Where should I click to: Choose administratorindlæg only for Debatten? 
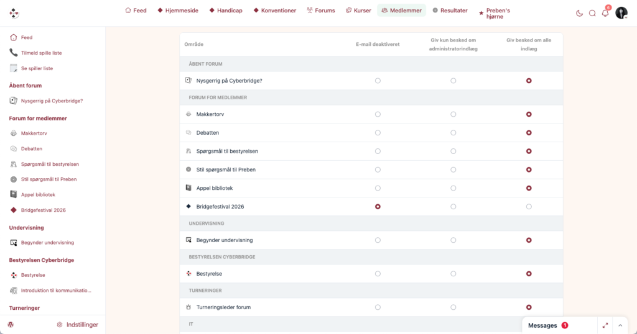(x=453, y=133)
